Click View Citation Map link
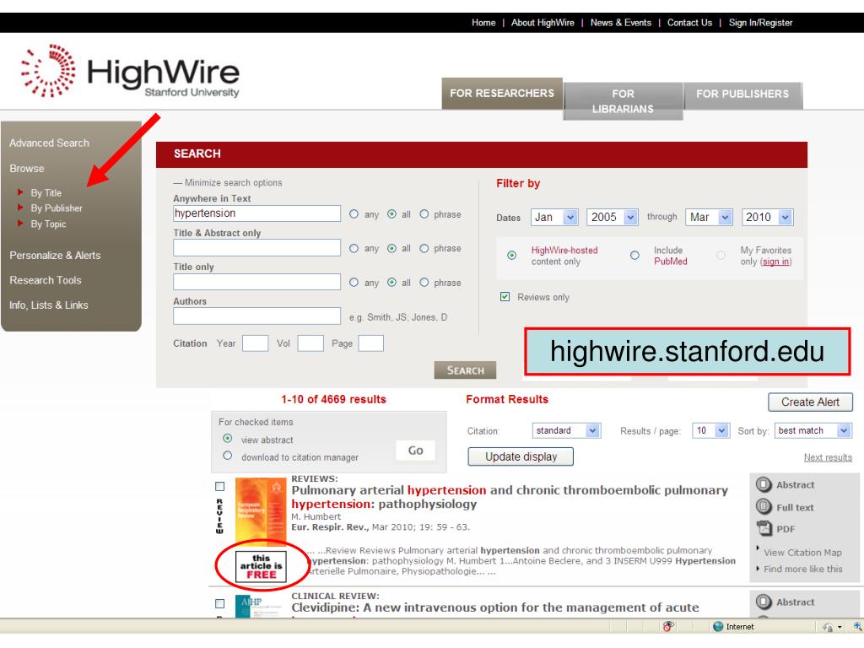This screenshot has height=648, width=864. pyautogui.click(x=802, y=552)
